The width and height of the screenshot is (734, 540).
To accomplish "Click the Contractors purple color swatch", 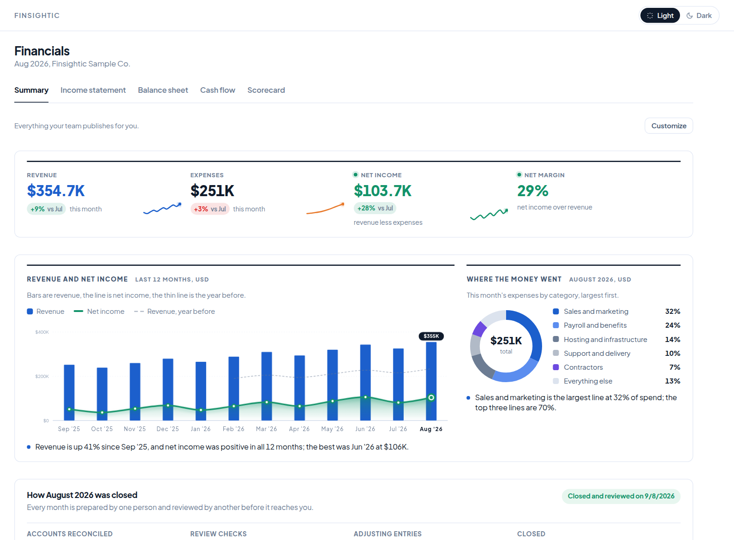I will pyautogui.click(x=556, y=367).
